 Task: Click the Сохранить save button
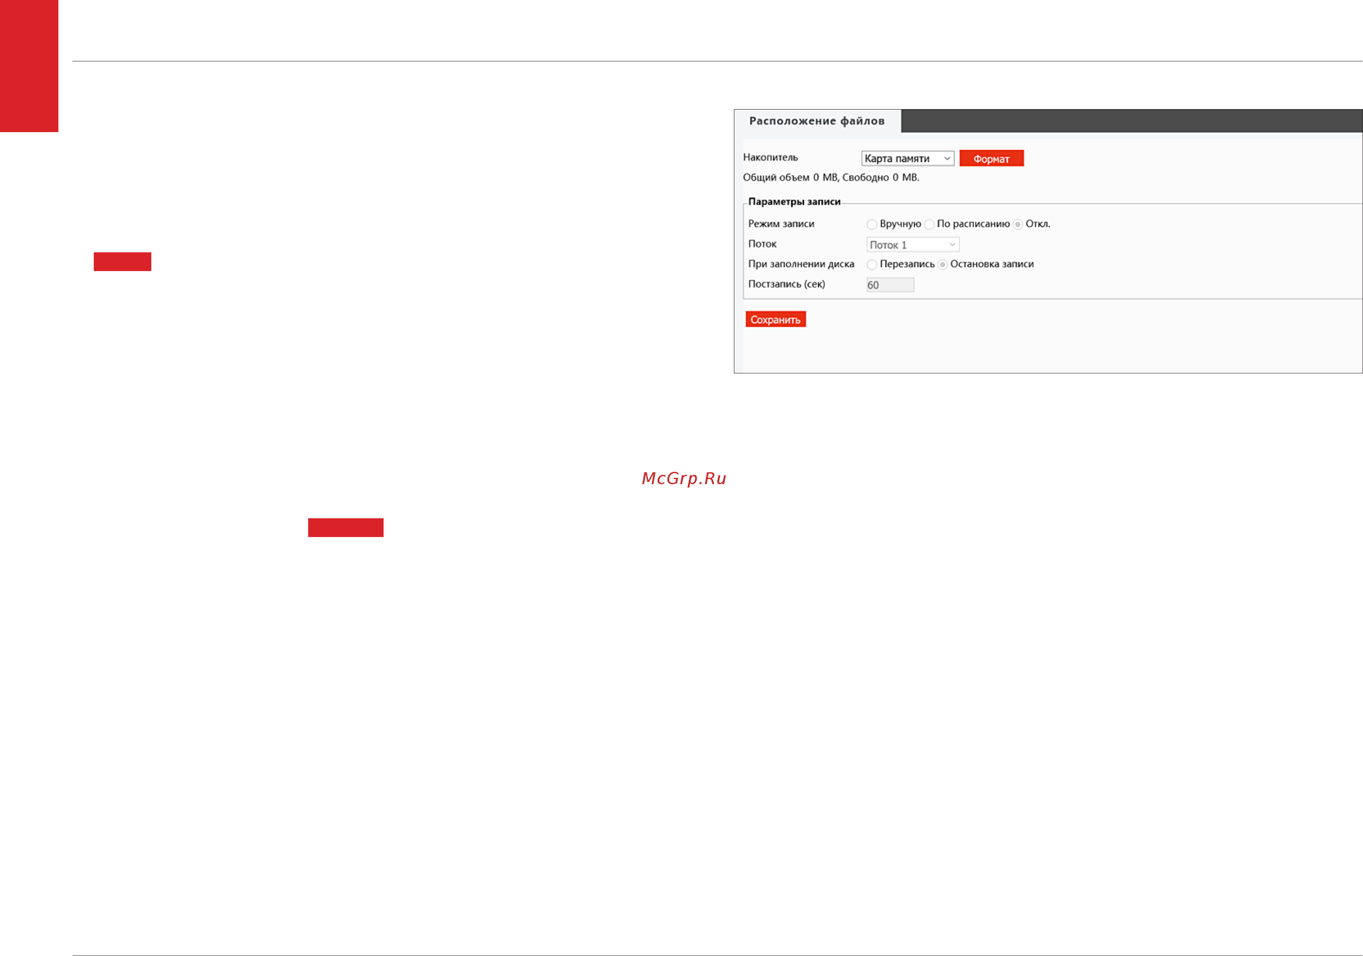775,320
